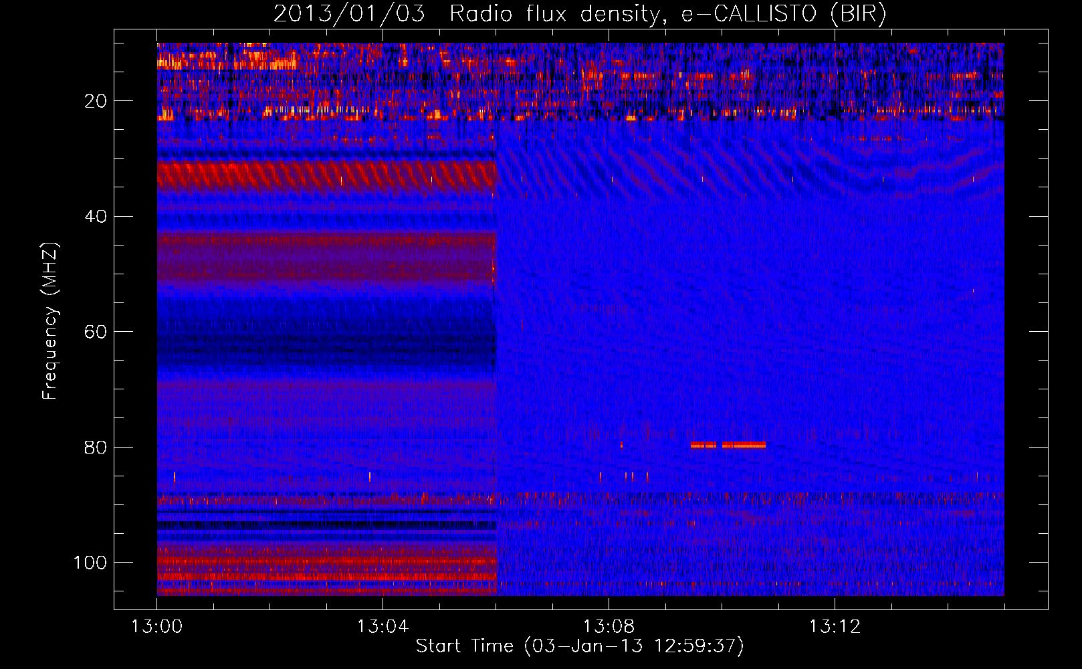Click the small red dot at 80 MHz near 13:08
This screenshot has width=1082, height=669.
point(622,445)
